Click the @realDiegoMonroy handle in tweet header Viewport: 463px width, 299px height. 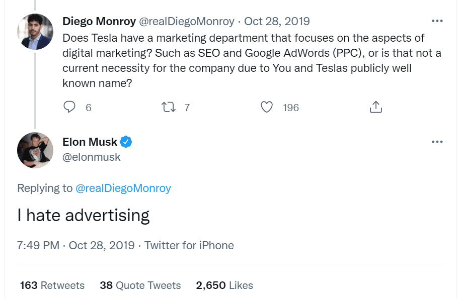[186, 22]
